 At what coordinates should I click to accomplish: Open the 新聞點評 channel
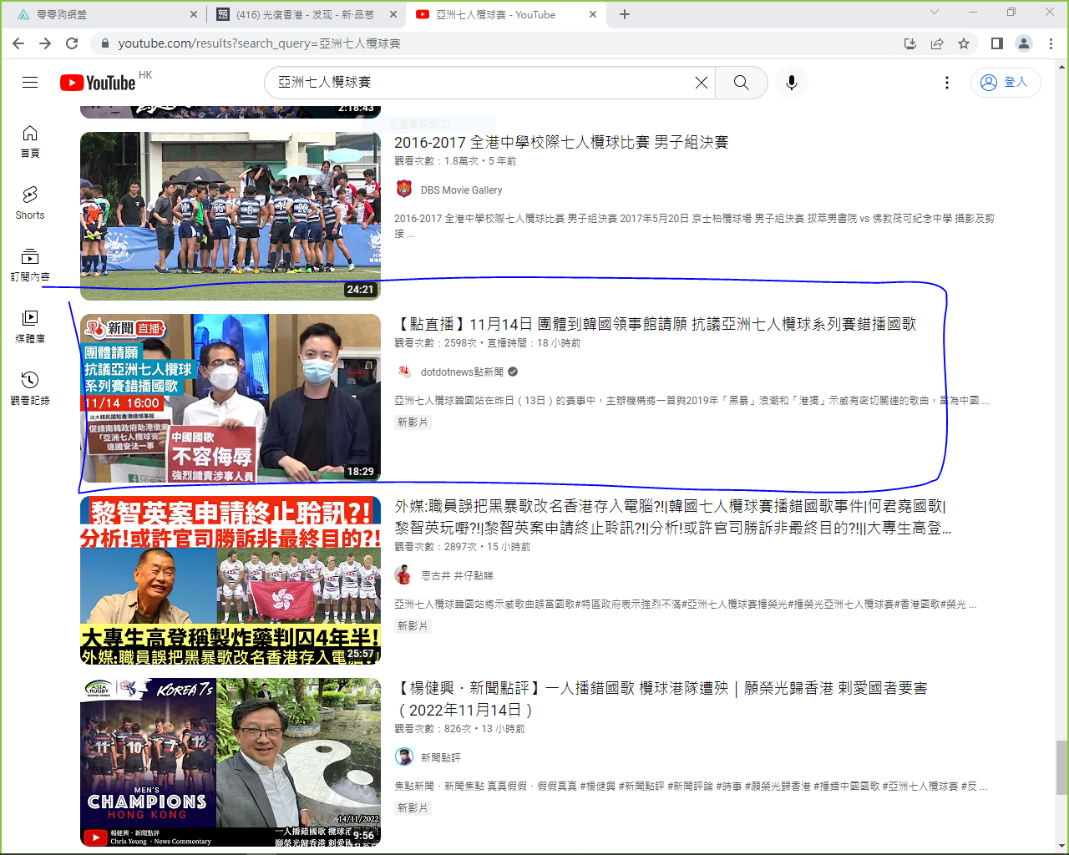[441, 757]
